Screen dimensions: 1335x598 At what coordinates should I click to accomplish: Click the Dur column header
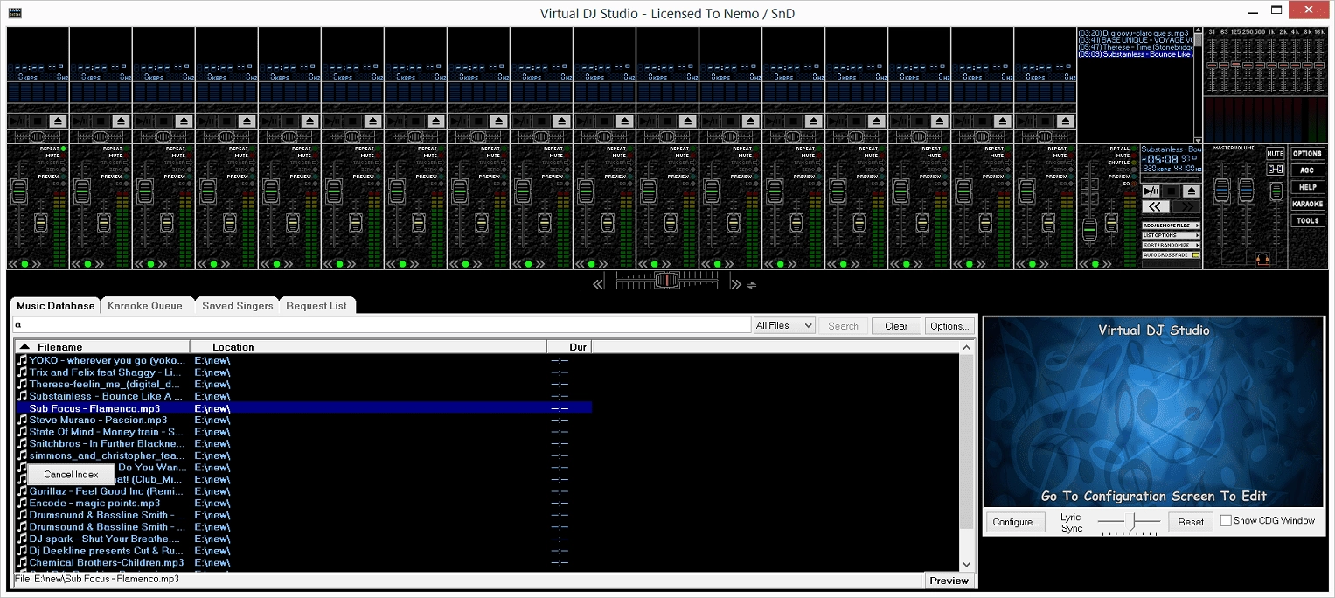point(569,347)
